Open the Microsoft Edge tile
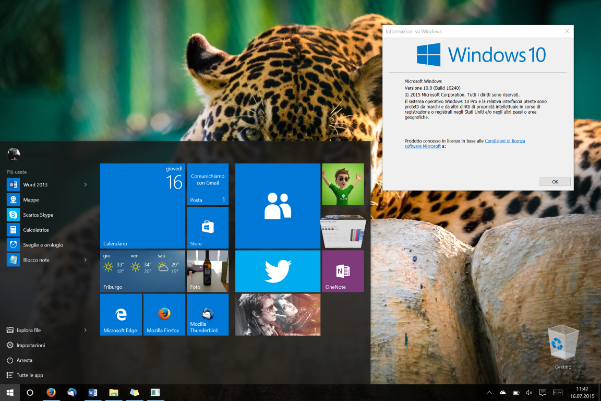This screenshot has width=601, height=401. (x=121, y=315)
